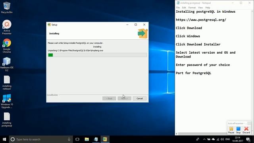Maximize the Notepad window

coord(241,3)
